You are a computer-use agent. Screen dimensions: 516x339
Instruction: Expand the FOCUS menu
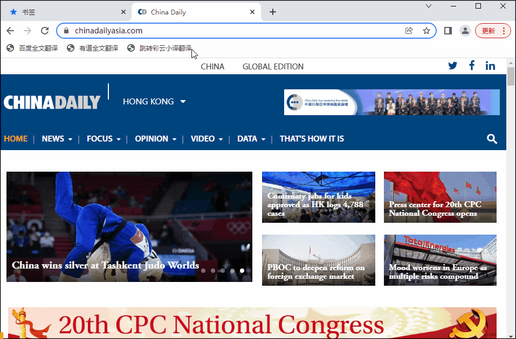click(x=104, y=139)
